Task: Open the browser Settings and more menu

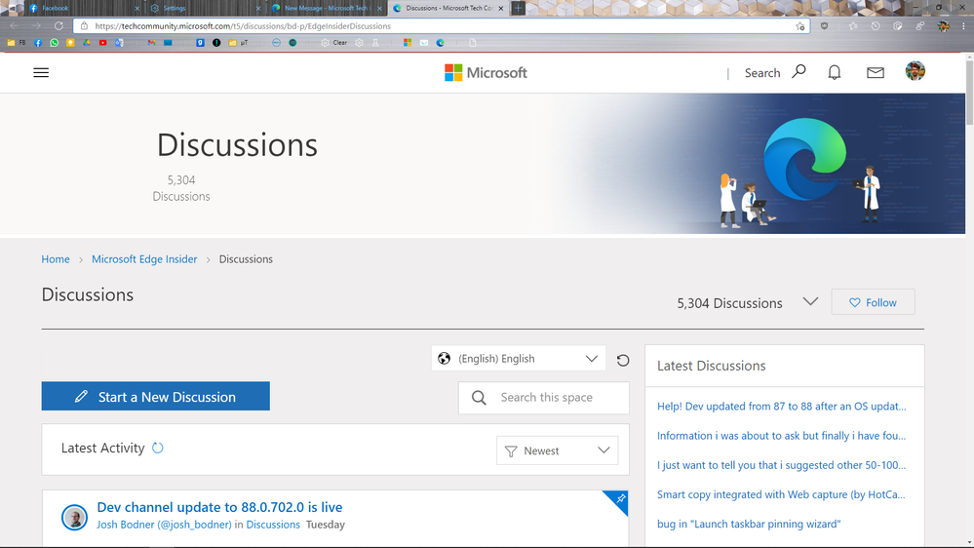Action: pyautogui.click(x=963, y=26)
